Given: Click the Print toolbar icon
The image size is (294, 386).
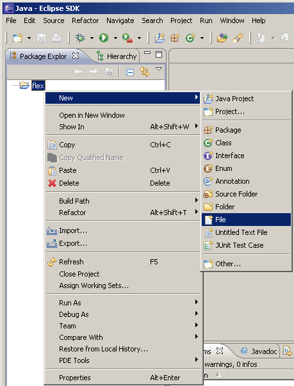Looking at the screenshot, I should 56,38.
